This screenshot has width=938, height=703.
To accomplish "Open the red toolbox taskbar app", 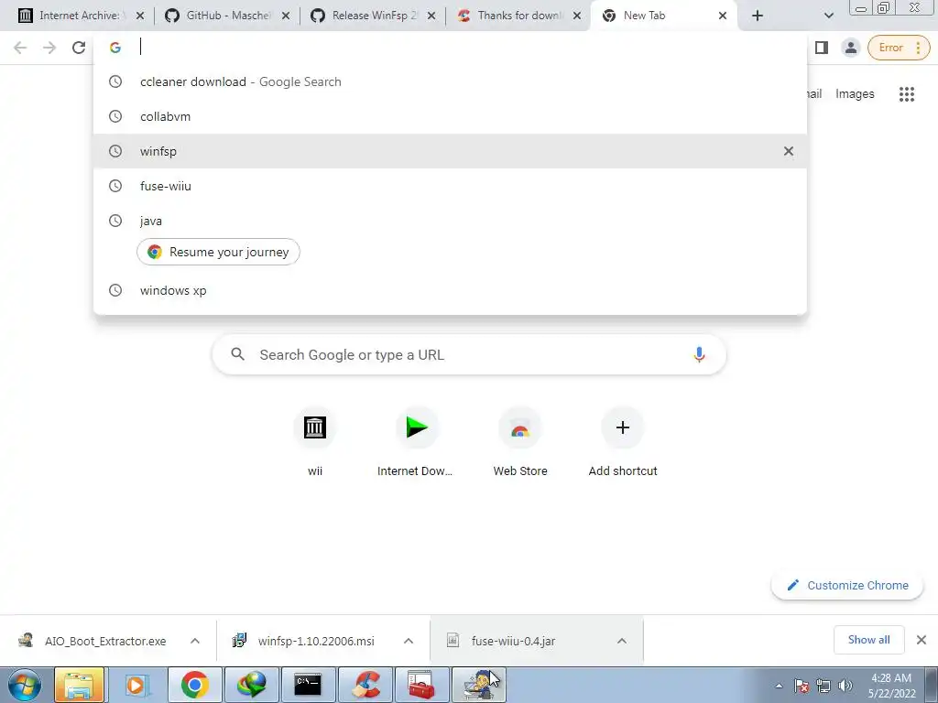I will (421, 685).
